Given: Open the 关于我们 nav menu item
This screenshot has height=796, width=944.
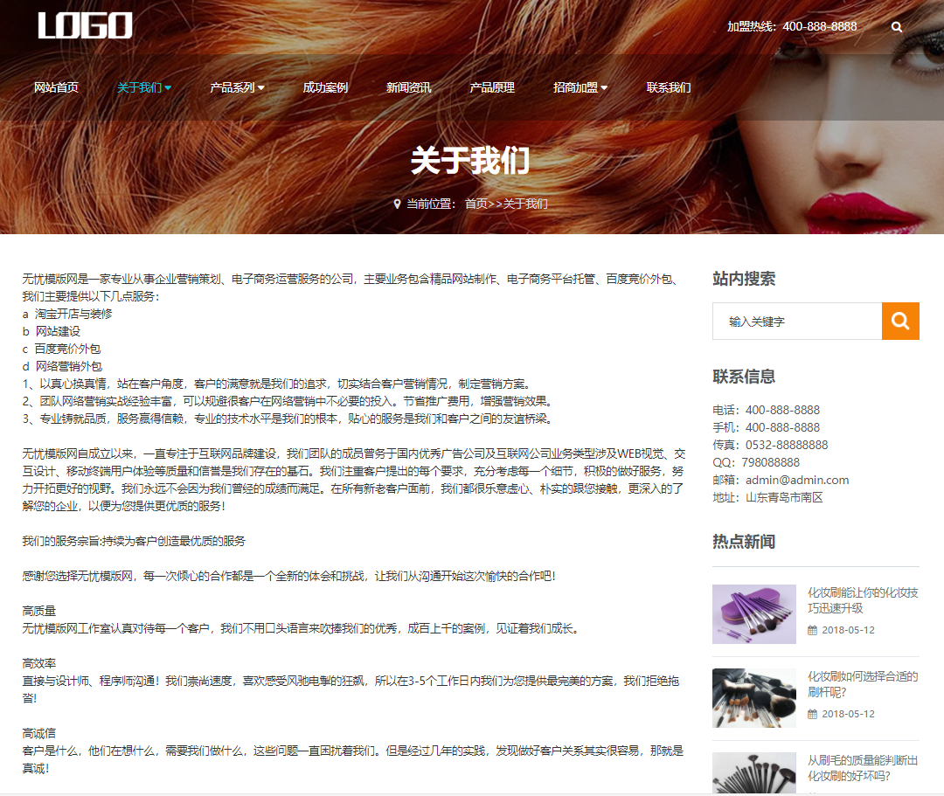Looking at the screenshot, I should [140, 87].
